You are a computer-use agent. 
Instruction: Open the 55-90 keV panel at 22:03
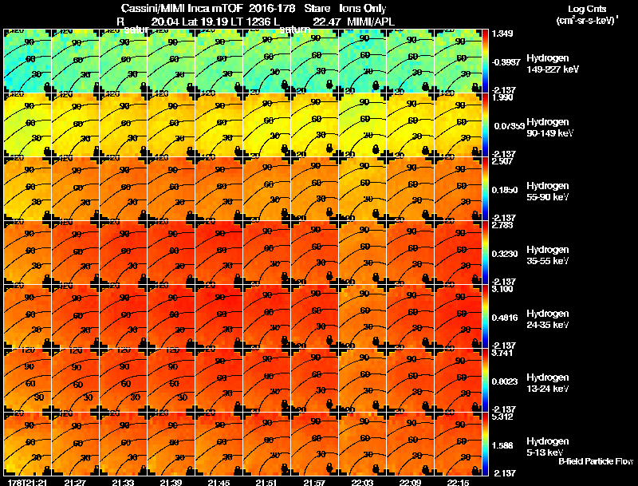coord(363,189)
